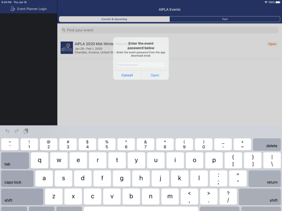Viewport: 282px width, 211px height.
Task: Tap the u key
Action: [156, 161]
